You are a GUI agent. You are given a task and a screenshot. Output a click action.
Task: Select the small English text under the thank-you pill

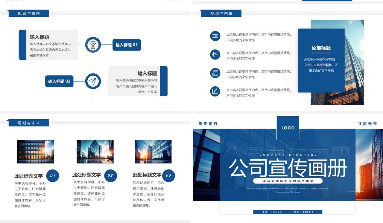pyautogui.click(x=288, y=190)
